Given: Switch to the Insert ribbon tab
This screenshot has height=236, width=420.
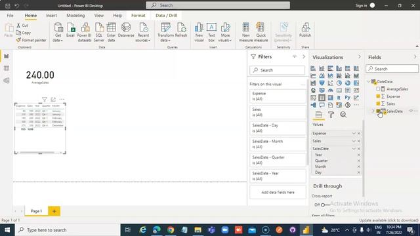Looking at the screenshot, I should click(x=51, y=16).
